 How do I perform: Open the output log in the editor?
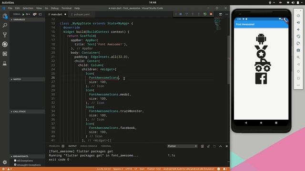pos(214,146)
